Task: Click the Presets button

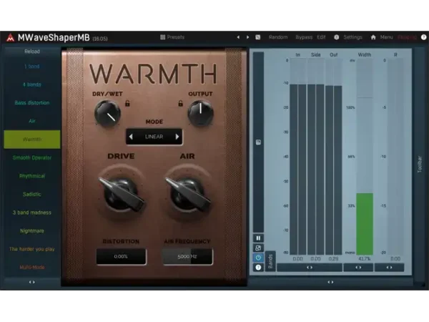Action: click(x=172, y=37)
